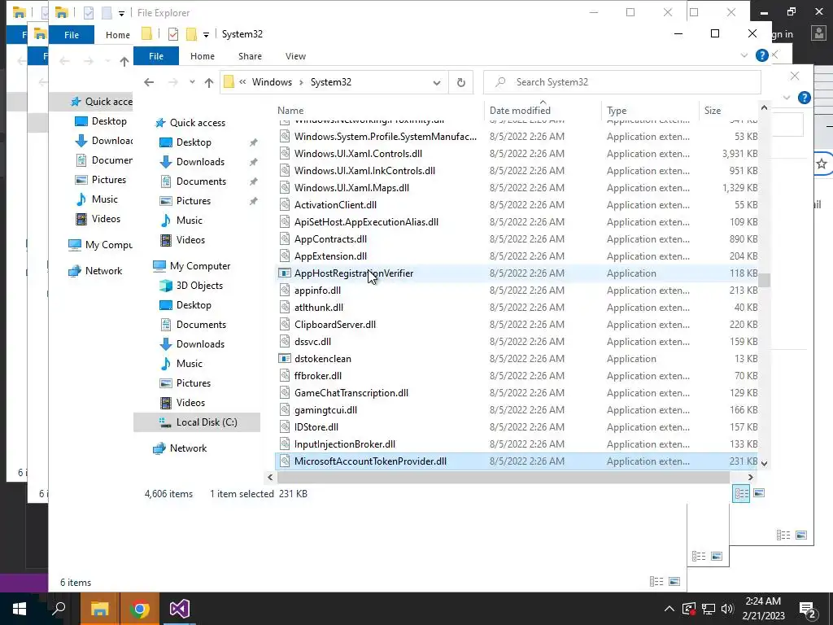Open the File tab in System32 window
Image resolution: width=833 pixels, height=625 pixels.
coord(155,56)
